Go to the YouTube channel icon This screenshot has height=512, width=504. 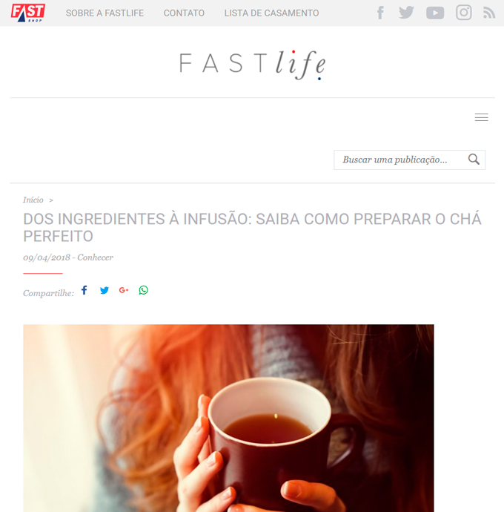435,13
